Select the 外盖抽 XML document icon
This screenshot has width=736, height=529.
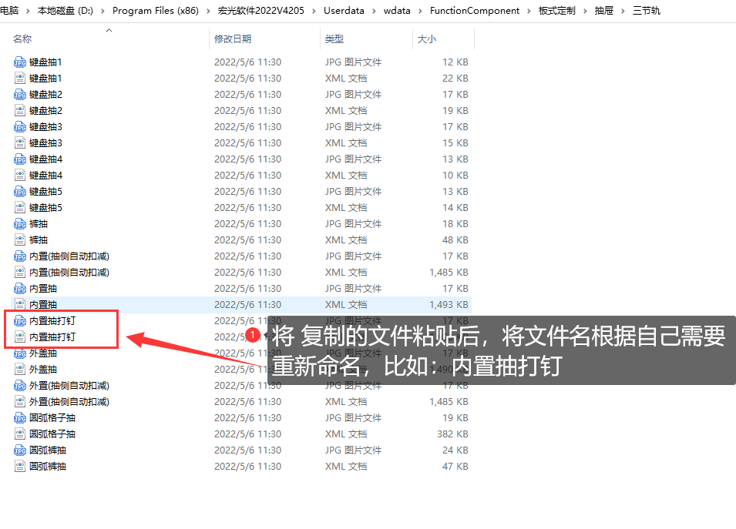pyautogui.click(x=20, y=370)
